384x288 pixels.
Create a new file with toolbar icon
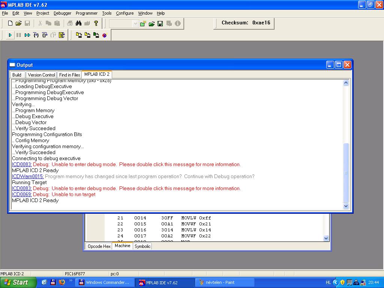(x=10, y=23)
